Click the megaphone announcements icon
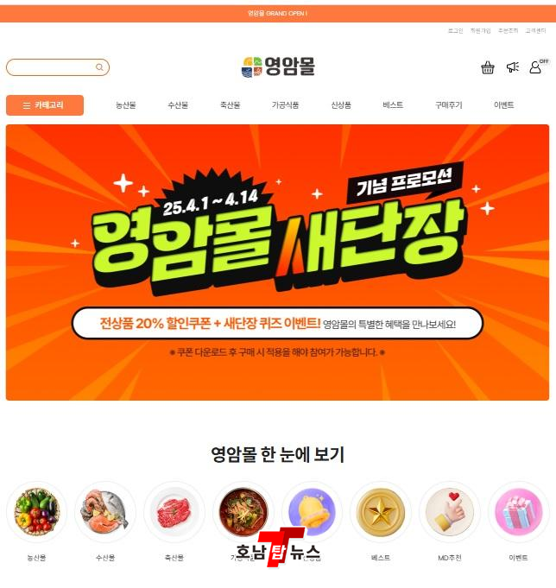The width and height of the screenshot is (556, 588). [x=513, y=67]
